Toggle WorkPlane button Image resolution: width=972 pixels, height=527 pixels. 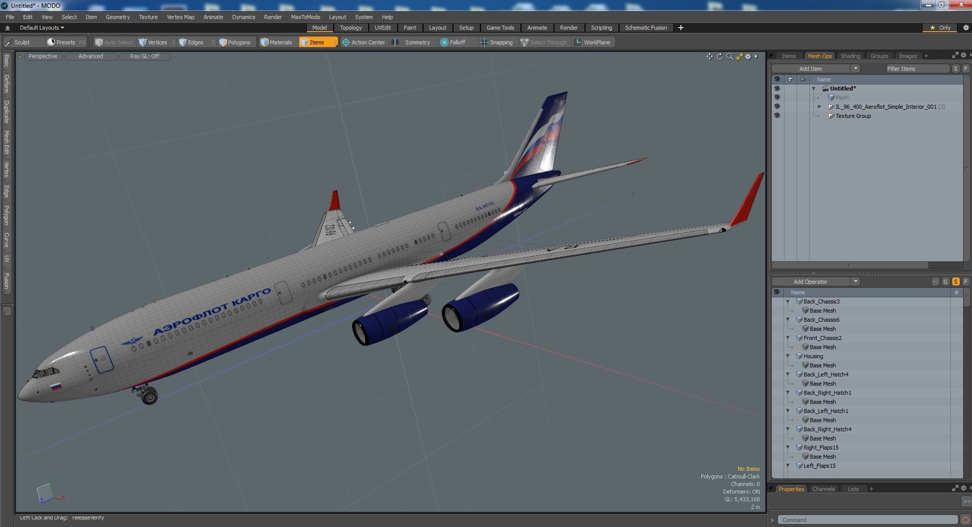pyautogui.click(x=593, y=42)
